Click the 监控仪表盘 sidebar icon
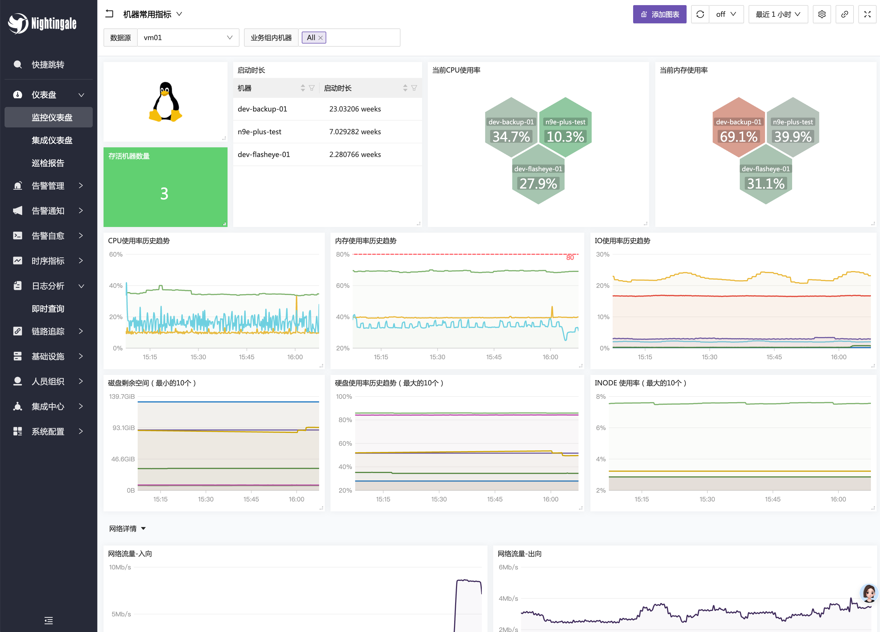 [51, 117]
